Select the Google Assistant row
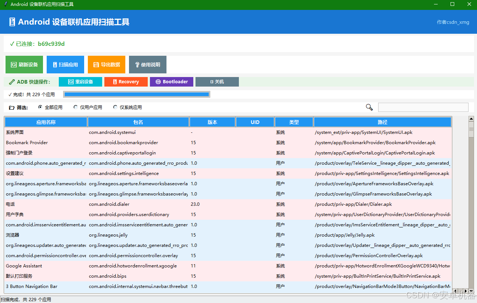This screenshot has height=303, width=477. point(228,266)
